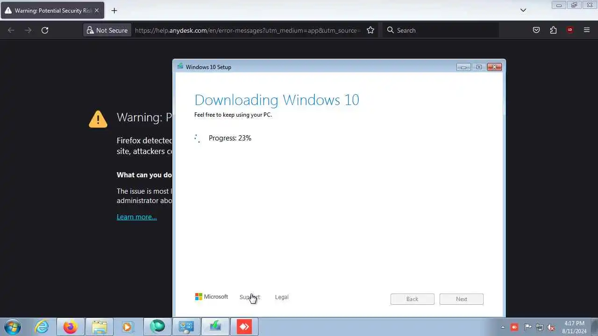
Task: Click the Firefox Search box
Action: [x=441, y=30]
